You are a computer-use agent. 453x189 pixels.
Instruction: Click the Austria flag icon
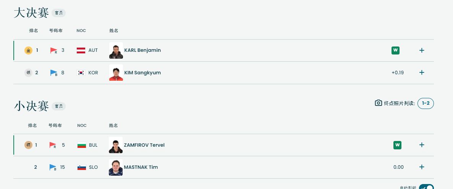(81, 50)
